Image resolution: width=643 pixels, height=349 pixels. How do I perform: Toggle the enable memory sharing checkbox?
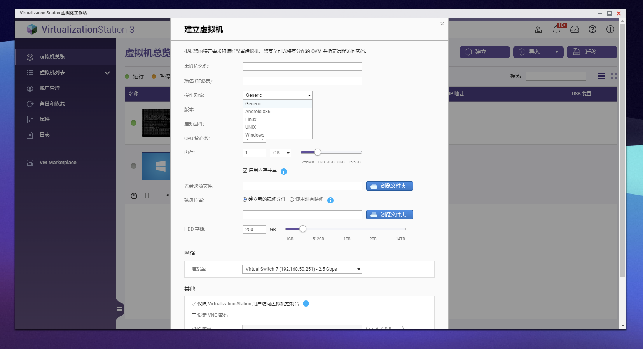tap(245, 170)
